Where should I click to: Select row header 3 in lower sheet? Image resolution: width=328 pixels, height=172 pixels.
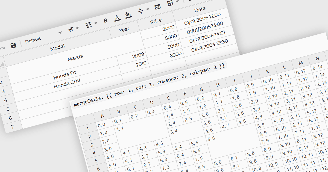[x=92, y=145]
